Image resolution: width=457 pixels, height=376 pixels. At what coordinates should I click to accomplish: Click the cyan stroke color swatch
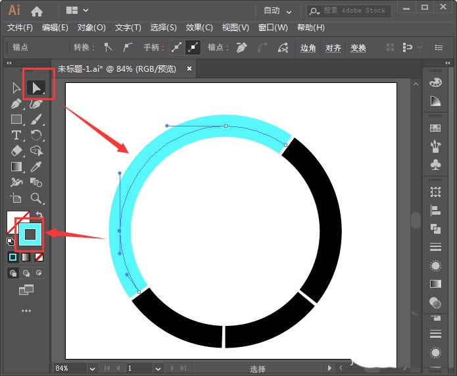(x=30, y=234)
